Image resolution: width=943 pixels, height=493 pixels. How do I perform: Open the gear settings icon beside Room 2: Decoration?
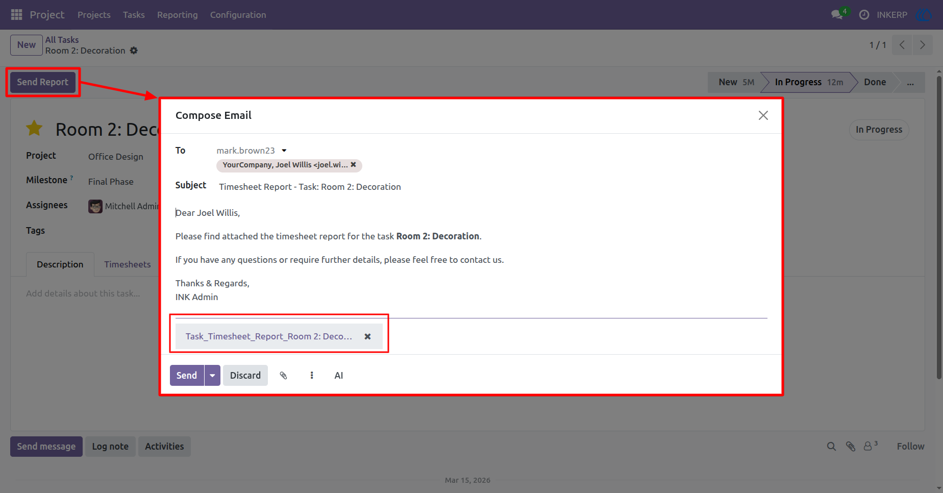134,51
